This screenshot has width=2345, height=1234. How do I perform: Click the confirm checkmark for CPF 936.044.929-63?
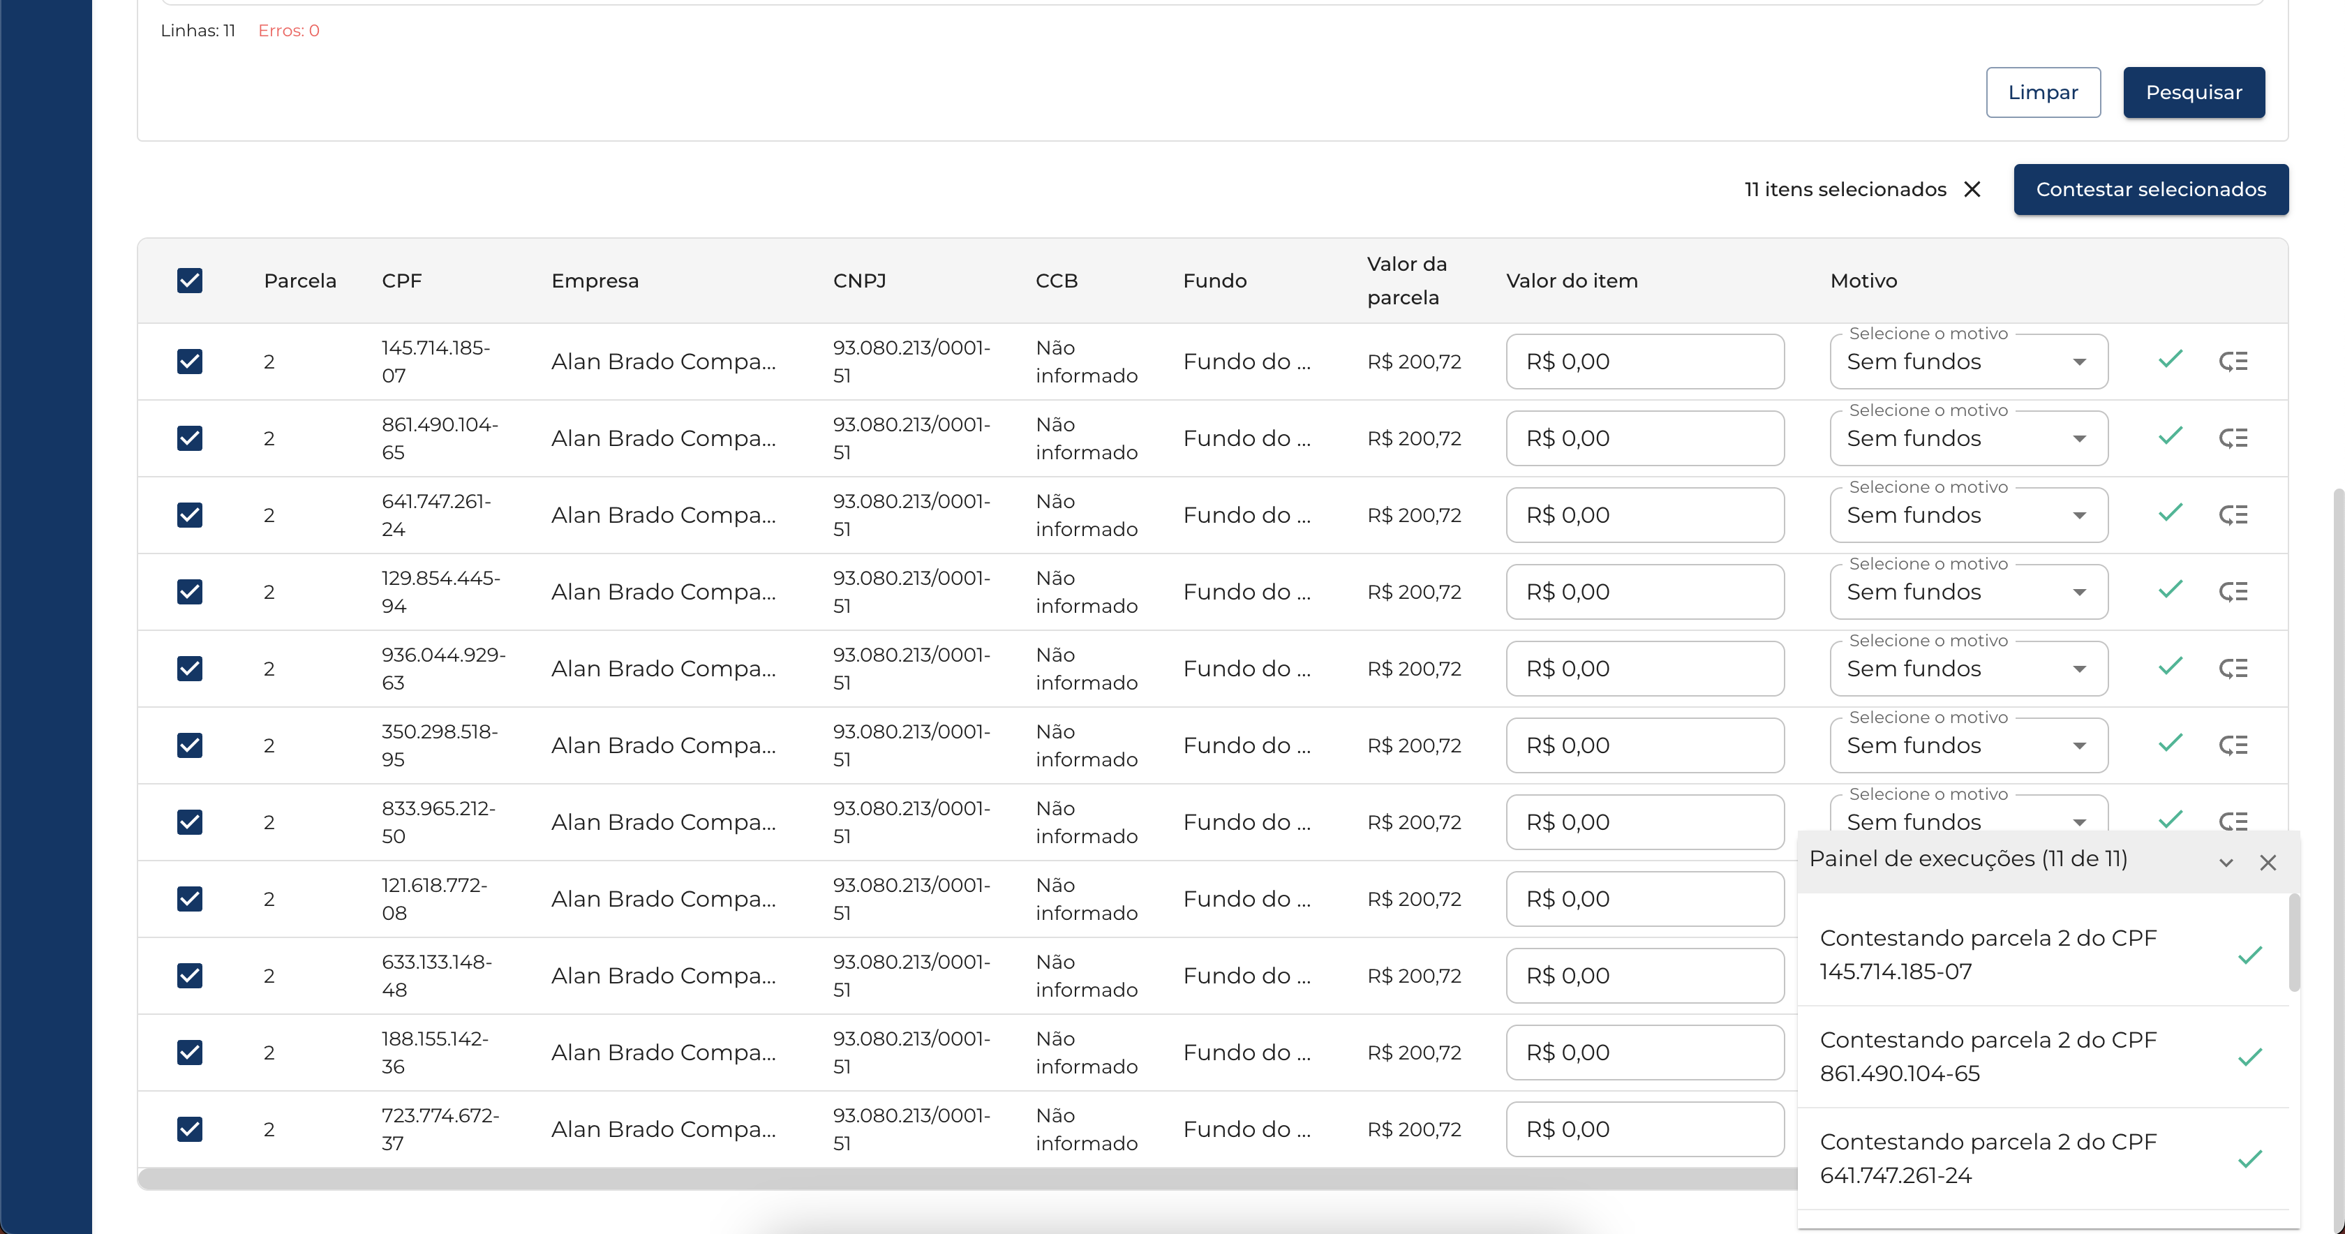click(2171, 667)
